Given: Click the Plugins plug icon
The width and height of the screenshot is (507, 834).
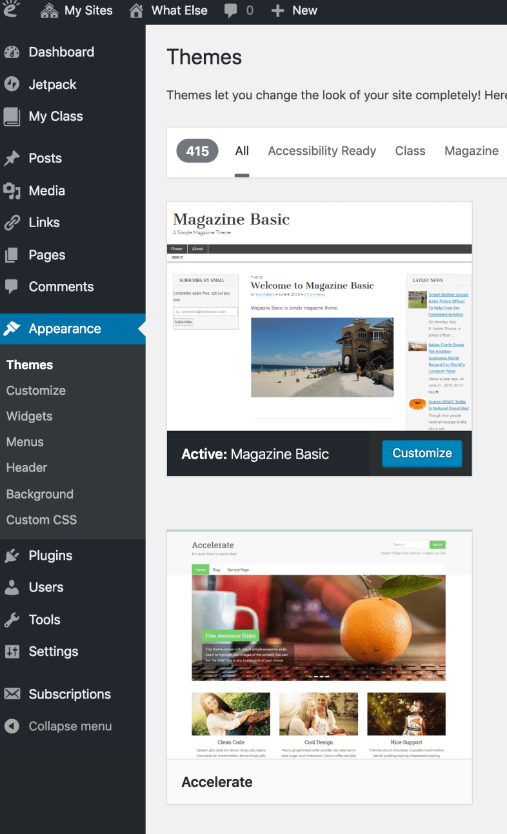Looking at the screenshot, I should click(x=12, y=556).
